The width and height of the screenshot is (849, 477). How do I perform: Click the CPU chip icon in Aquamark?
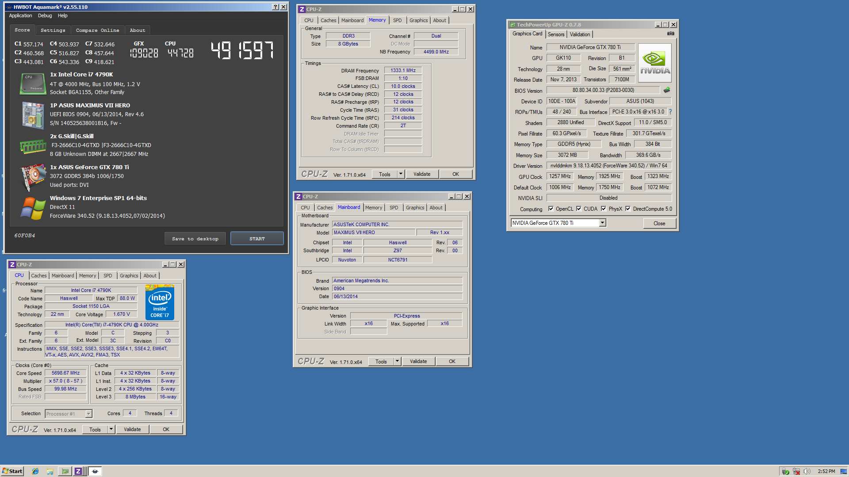33,83
